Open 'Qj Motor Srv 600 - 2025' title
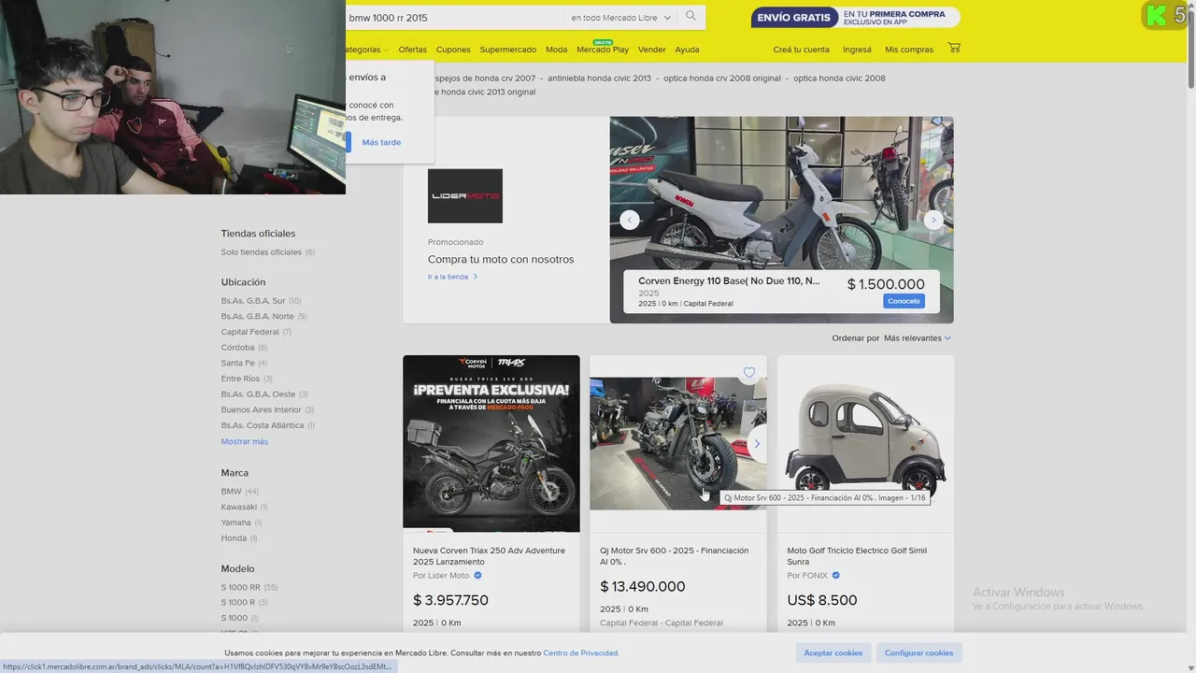The image size is (1196, 673). [x=675, y=556]
